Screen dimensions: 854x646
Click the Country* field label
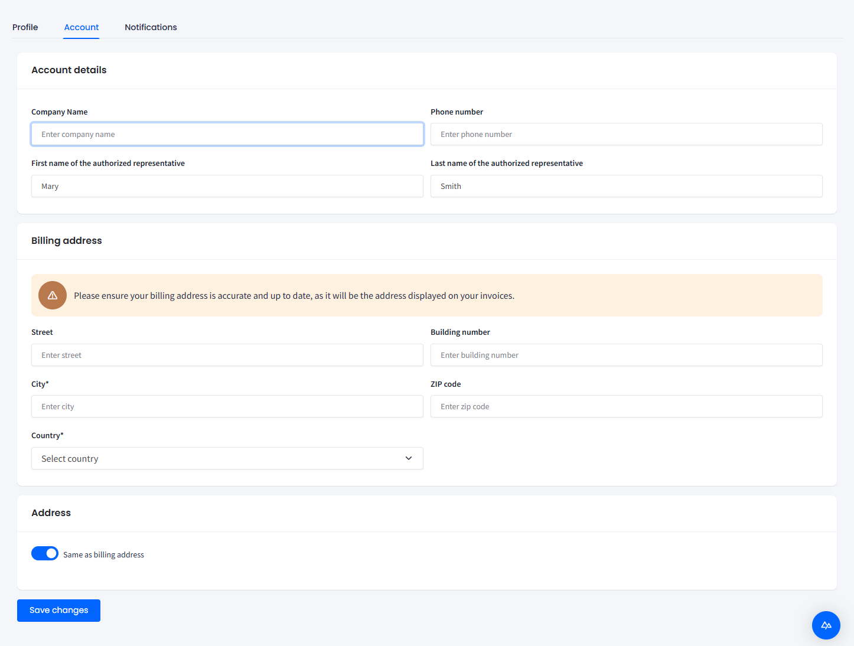pos(47,435)
